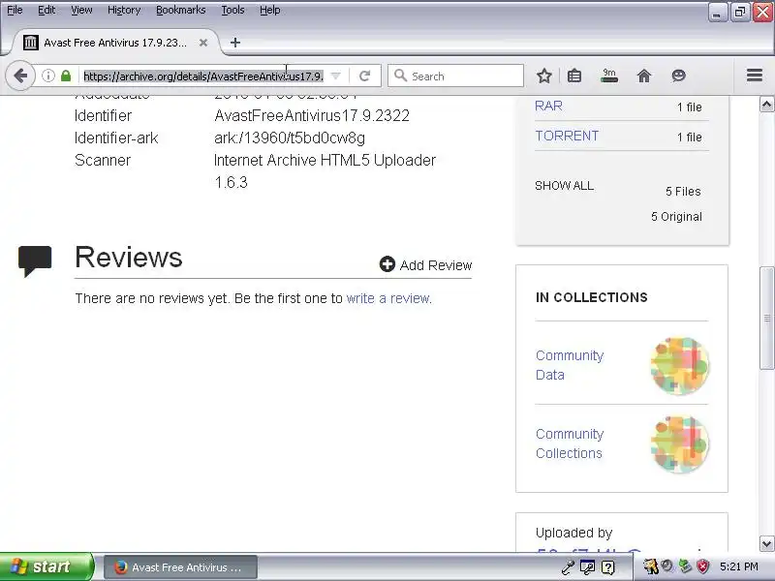Viewport: 775px width, 581px height.
Task: Click the red shield tray icon
Action: tap(703, 566)
